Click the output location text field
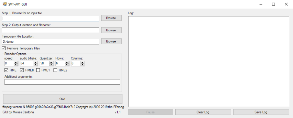Image resolution: width=293 pixels, height=118 pixels. 51,30
